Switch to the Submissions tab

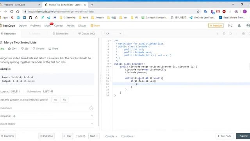tap(61, 34)
